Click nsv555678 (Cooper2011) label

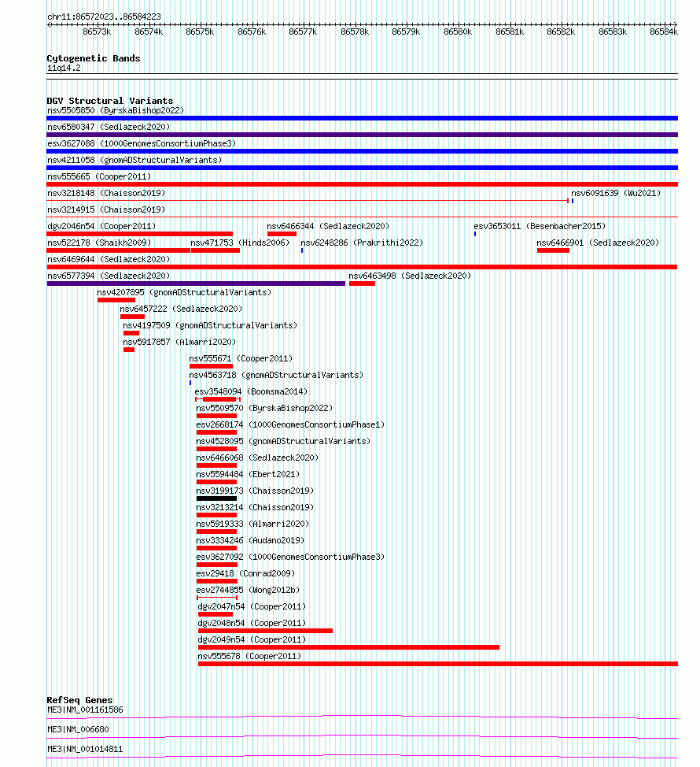[x=249, y=657]
